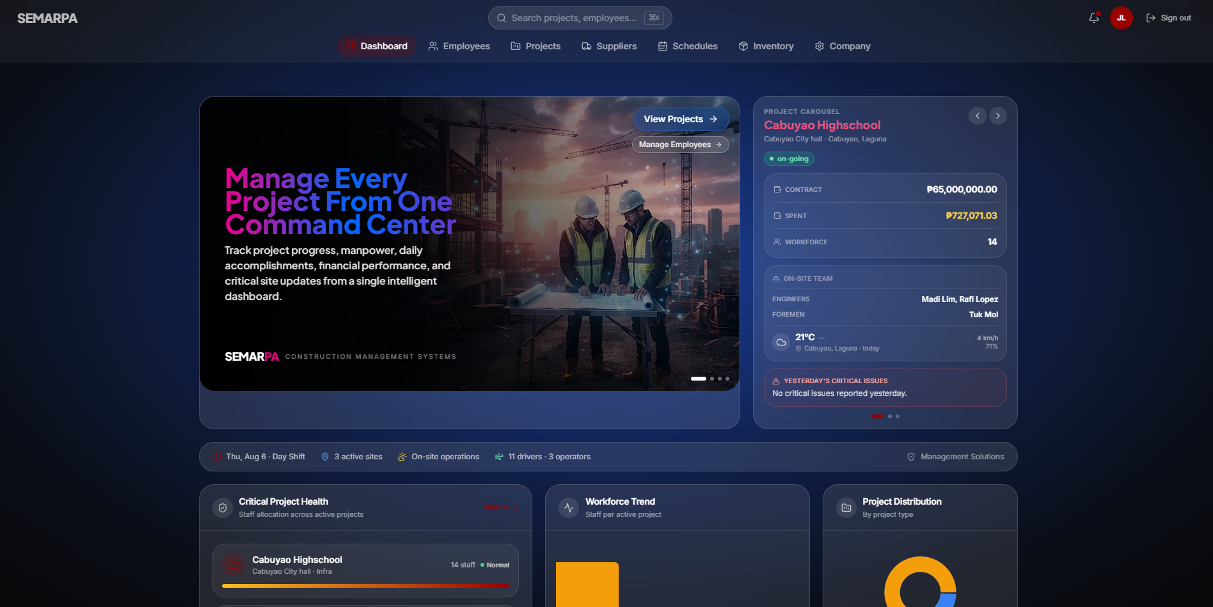Click the Sign out button
1213x607 pixels.
pos(1168,18)
